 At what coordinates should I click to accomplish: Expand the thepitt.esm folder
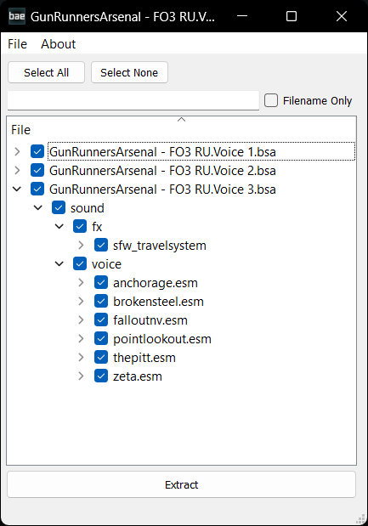click(81, 358)
